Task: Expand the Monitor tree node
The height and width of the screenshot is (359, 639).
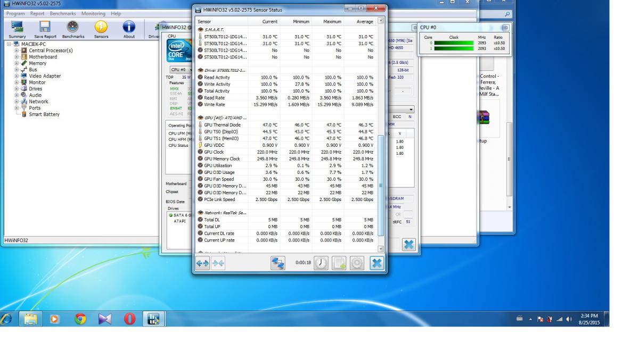Action: point(17,82)
